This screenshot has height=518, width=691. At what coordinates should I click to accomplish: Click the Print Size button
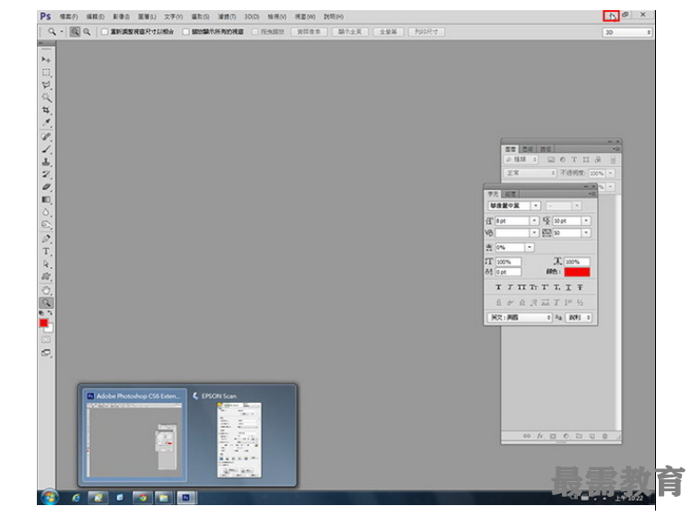click(427, 31)
